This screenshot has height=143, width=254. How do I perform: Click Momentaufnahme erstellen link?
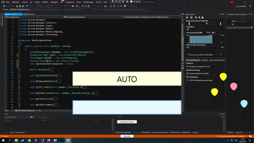pos(199,73)
